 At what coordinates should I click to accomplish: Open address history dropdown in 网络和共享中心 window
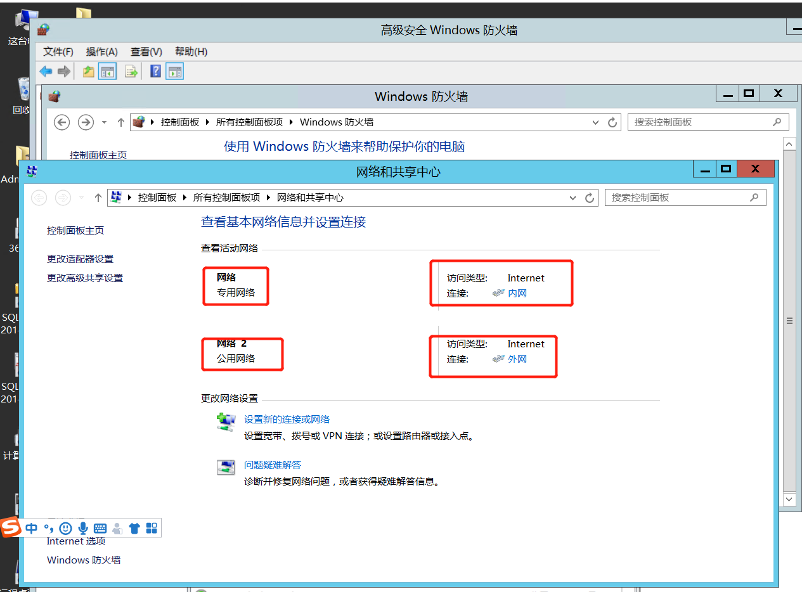572,198
